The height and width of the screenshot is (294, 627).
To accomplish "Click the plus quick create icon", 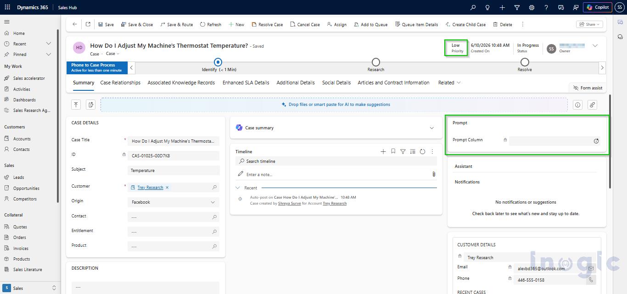I will tap(502, 7).
